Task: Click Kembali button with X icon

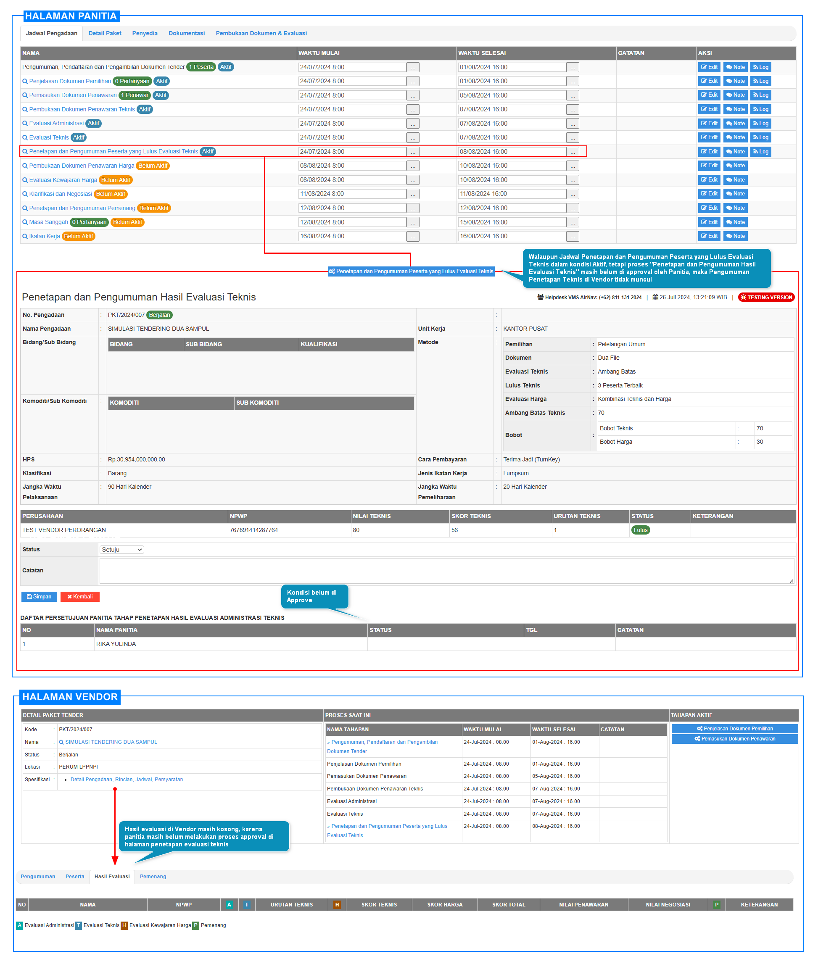Action: pos(80,597)
